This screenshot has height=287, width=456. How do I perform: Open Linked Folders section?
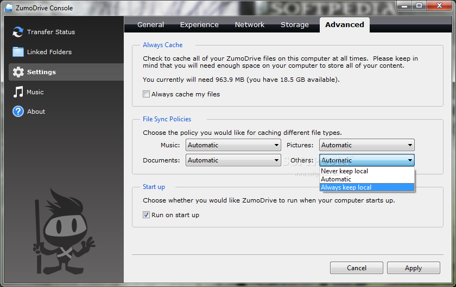49,52
